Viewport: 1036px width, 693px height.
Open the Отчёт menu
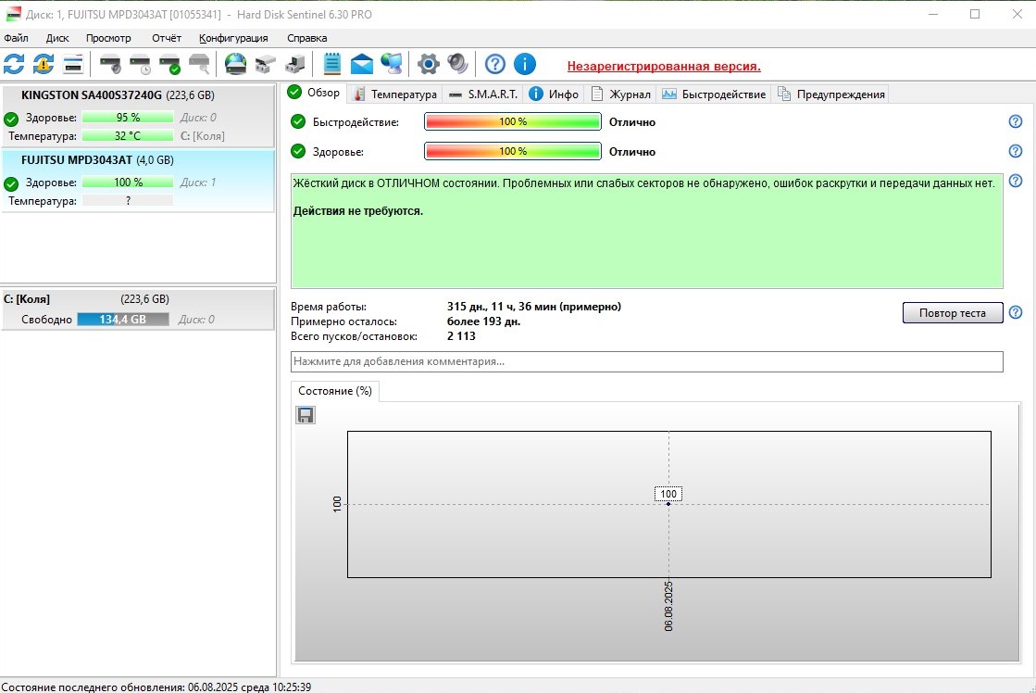(167, 38)
